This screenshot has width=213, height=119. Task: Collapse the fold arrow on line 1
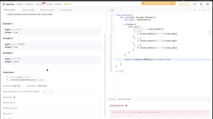coord(113,15)
